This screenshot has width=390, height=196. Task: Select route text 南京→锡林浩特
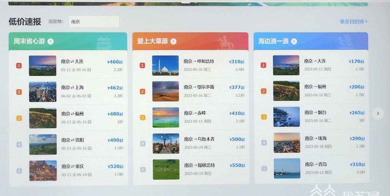(x=200, y=165)
